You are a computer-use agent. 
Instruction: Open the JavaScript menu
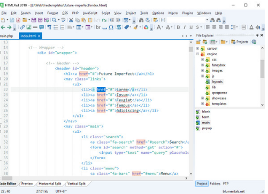pyautogui.click(x=90, y=13)
